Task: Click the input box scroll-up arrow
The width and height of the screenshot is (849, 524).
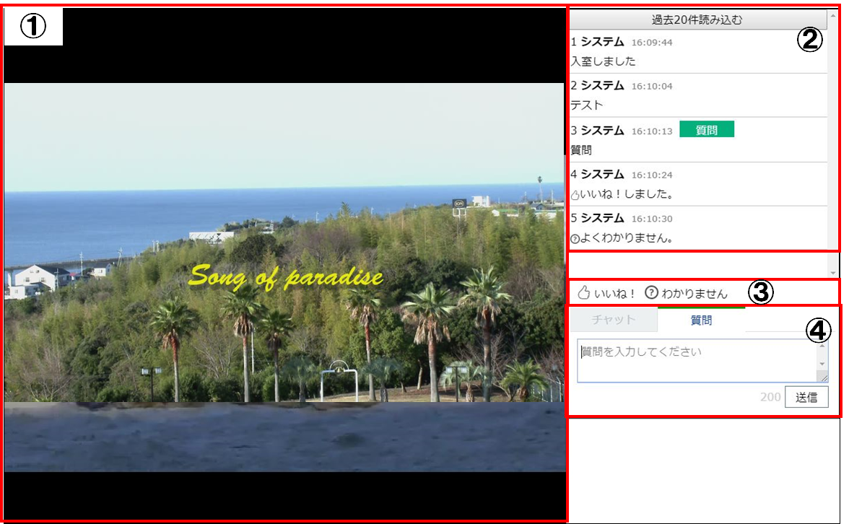Action: 822,345
